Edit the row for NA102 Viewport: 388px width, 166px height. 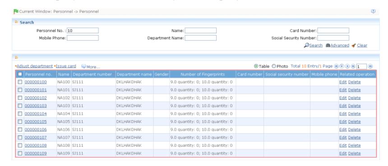click(x=343, y=98)
